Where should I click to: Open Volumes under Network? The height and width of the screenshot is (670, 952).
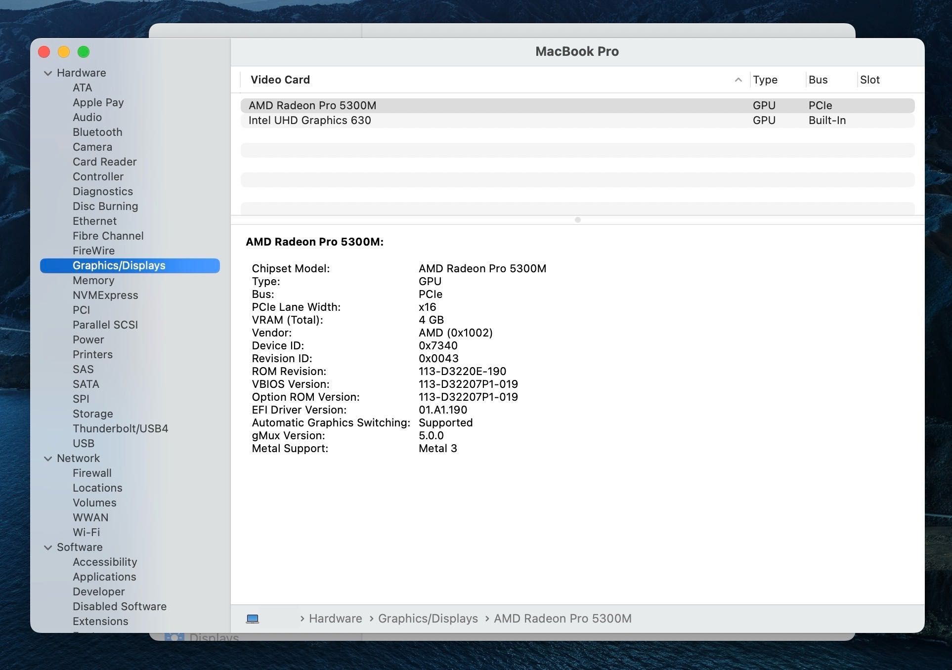tap(94, 502)
